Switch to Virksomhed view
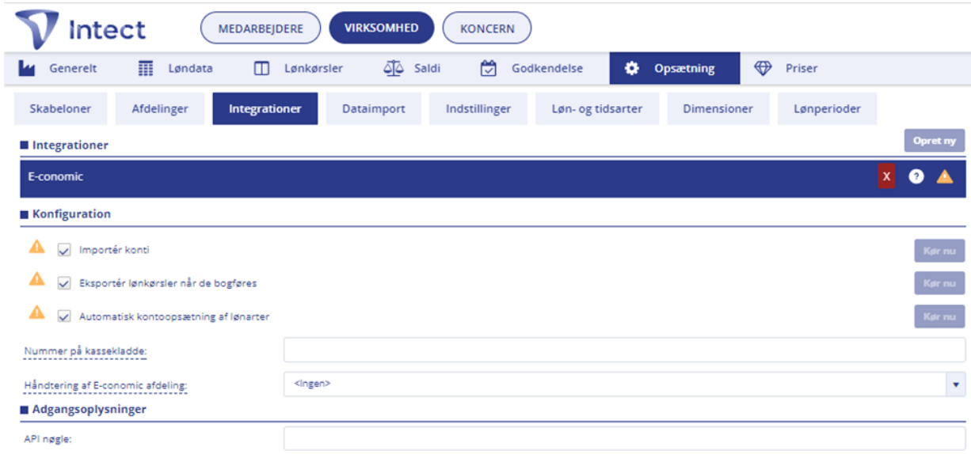The height and width of the screenshot is (454, 971). (382, 28)
